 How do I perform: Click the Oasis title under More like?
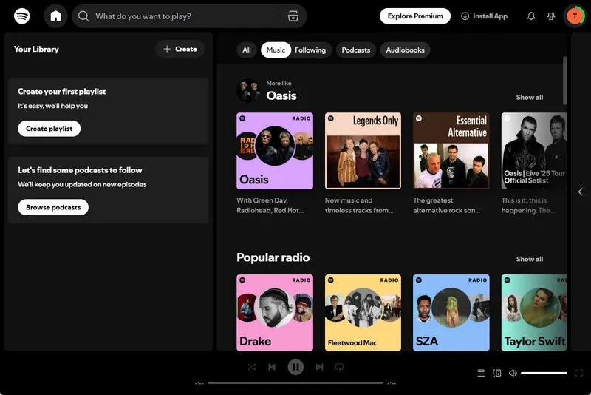pyautogui.click(x=281, y=96)
